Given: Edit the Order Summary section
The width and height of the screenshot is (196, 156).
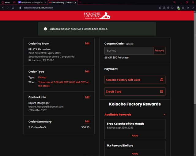Looking at the screenshot, I should 87,121.
